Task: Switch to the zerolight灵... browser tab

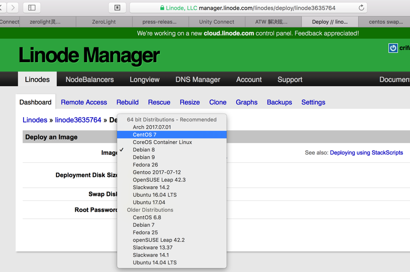Action: [x=45, y=22]
